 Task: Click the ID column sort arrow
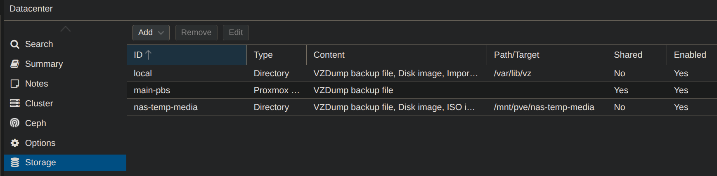pyautogui.click(x=149, y=55)
